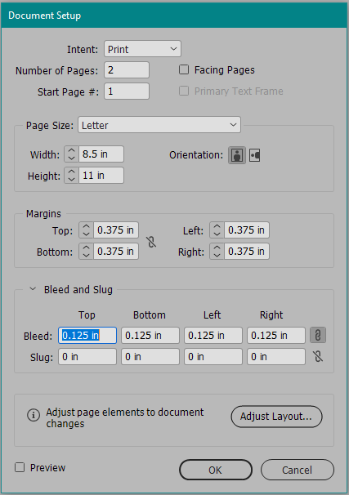Click Top margin stepper arrows

(x=86, y=230)
